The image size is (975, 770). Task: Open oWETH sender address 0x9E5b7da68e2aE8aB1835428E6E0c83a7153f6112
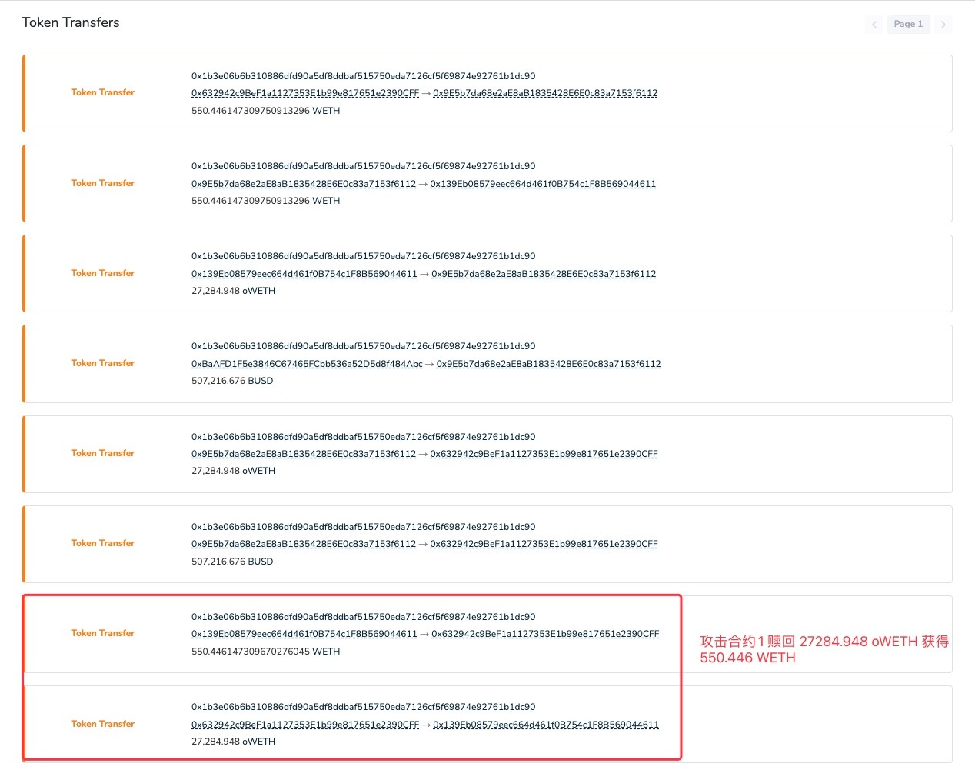click(x=304, y=454)
